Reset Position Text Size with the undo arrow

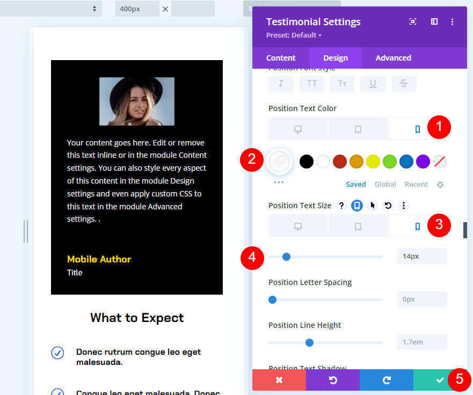pos(388,205)
